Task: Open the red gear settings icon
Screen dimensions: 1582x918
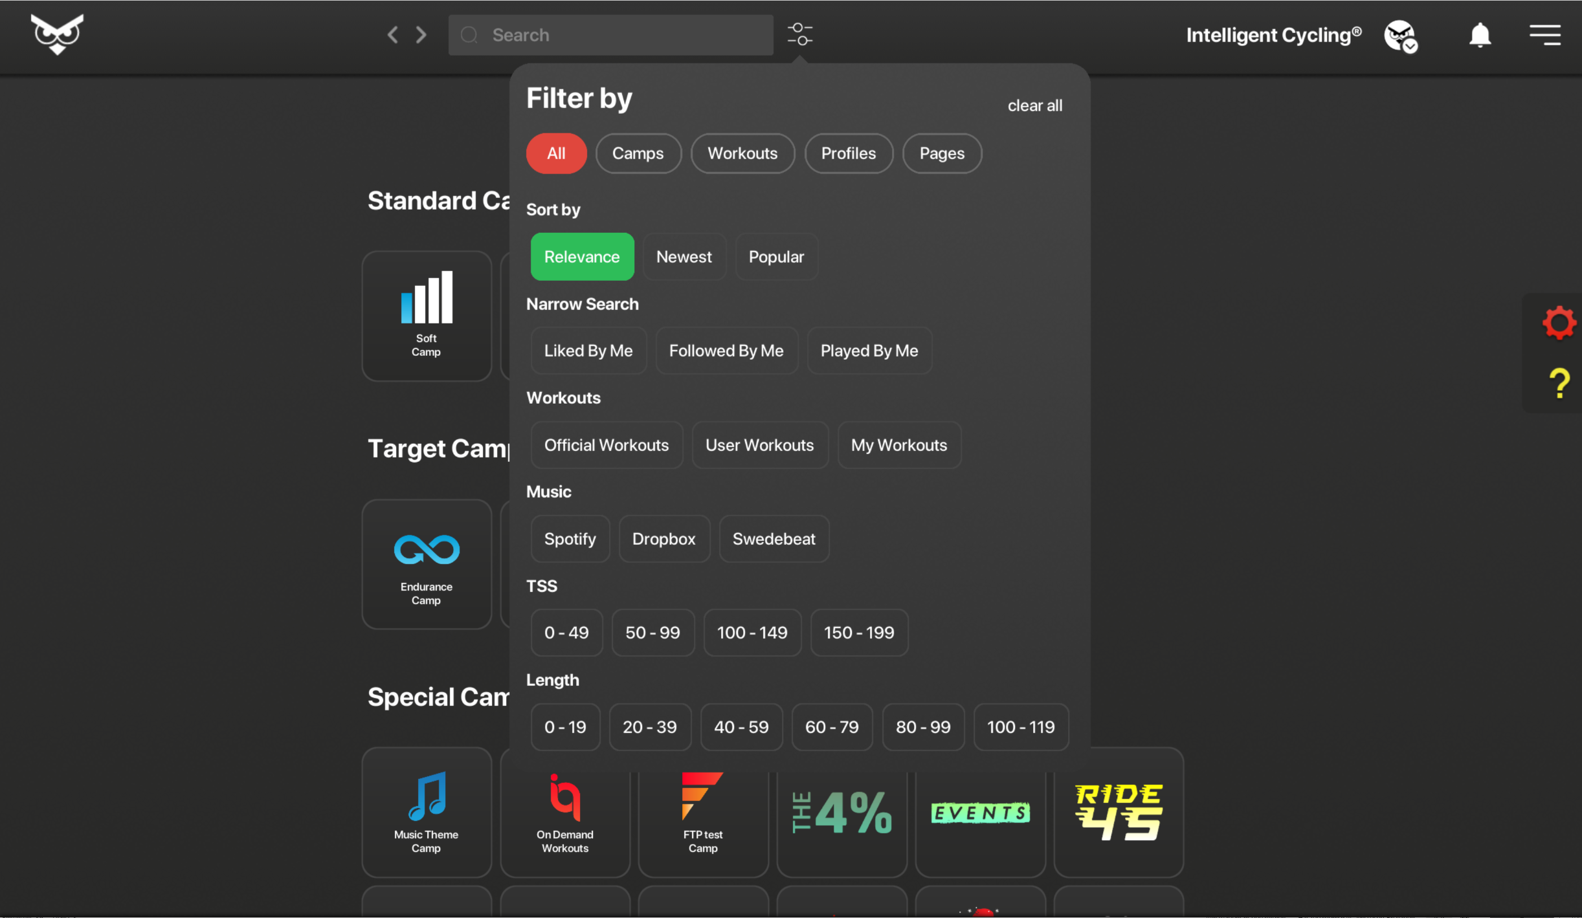Action: tap(1559, 322)
